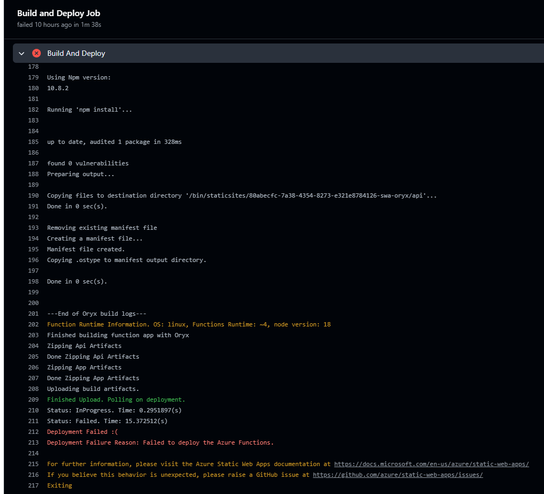Select 'Done in 0 sec(s).' on line 198
The width and height of the screenshot is (544, 494).
(77, 282)
